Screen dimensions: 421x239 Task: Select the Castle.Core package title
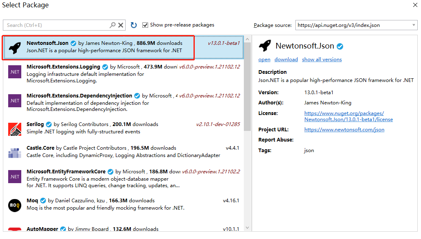40,148
